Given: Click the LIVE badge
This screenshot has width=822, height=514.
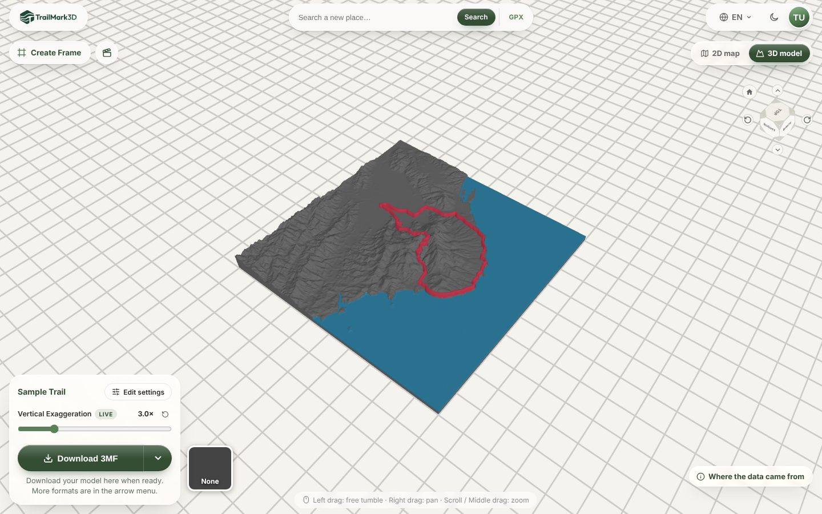Looking at the screenshot, I should tap(106, 414).
